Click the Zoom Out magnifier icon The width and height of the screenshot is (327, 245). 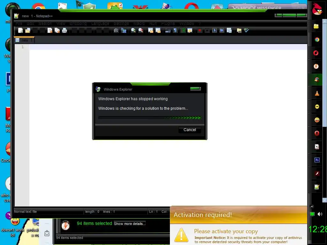[x=141, y=30]
